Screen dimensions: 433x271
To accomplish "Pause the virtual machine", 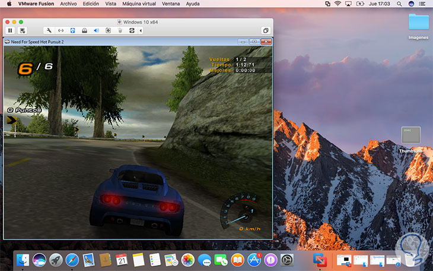I will pos(10,30).
